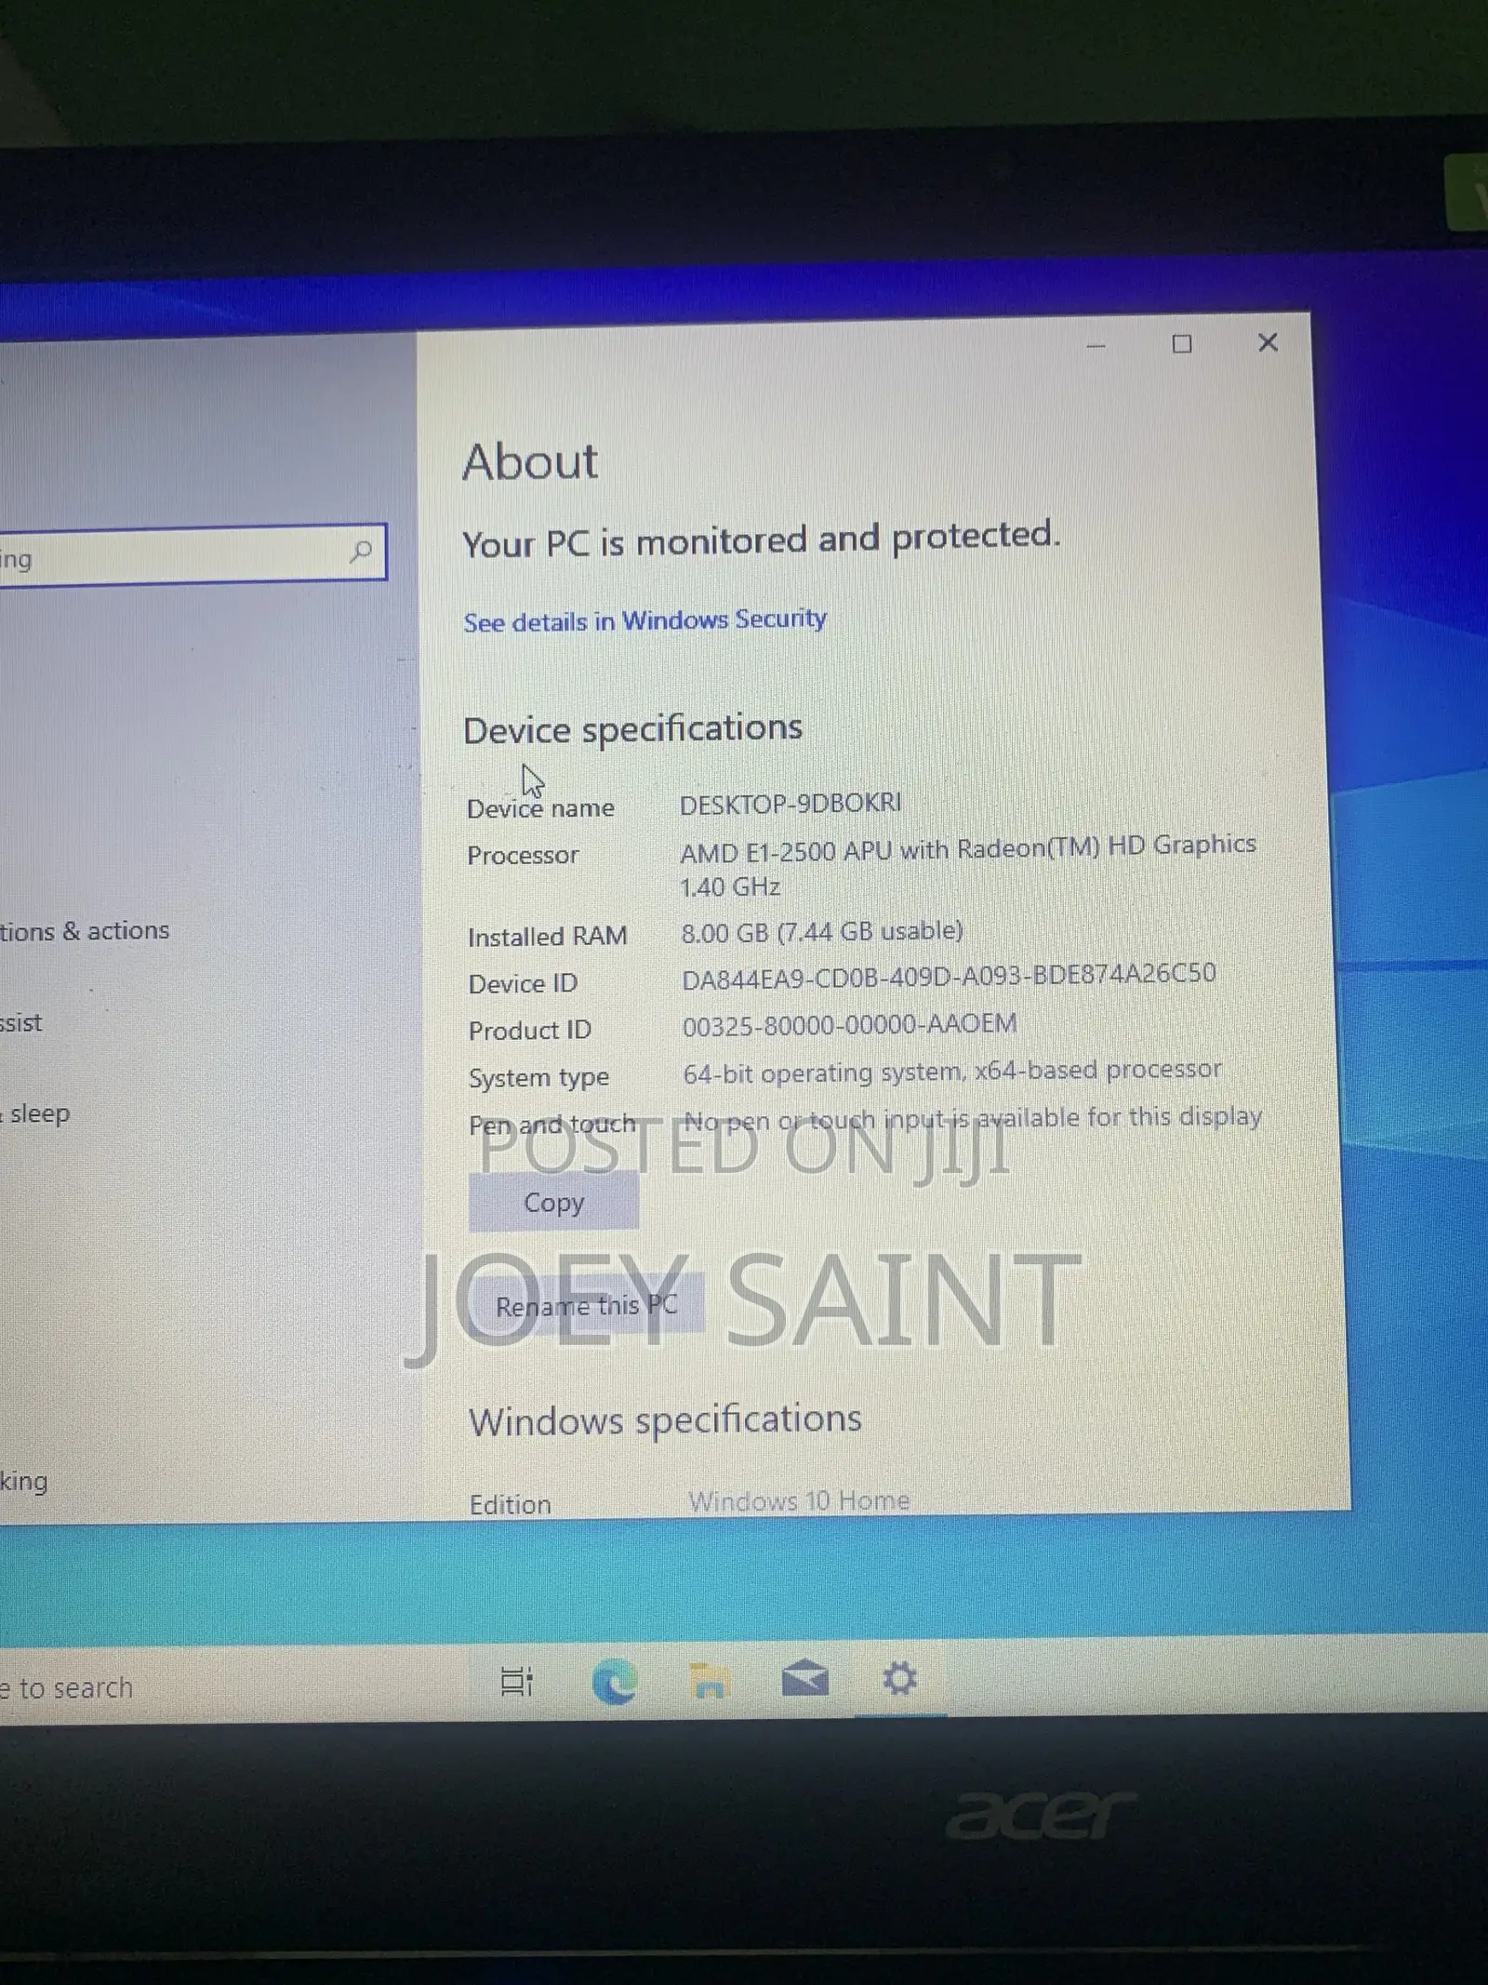Click the About page title

530,461
